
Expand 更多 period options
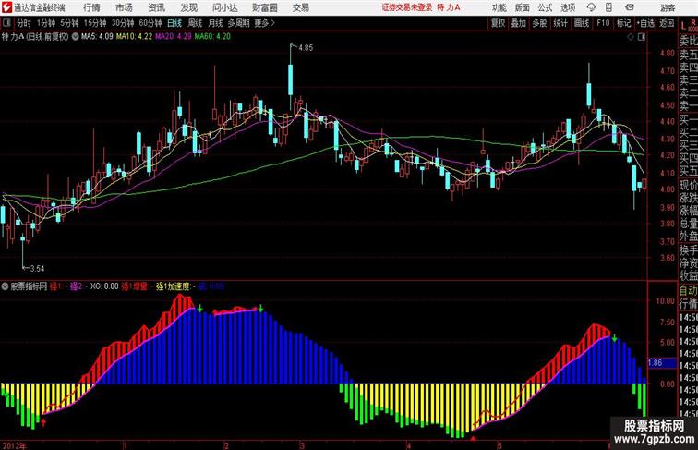point(264,23)
